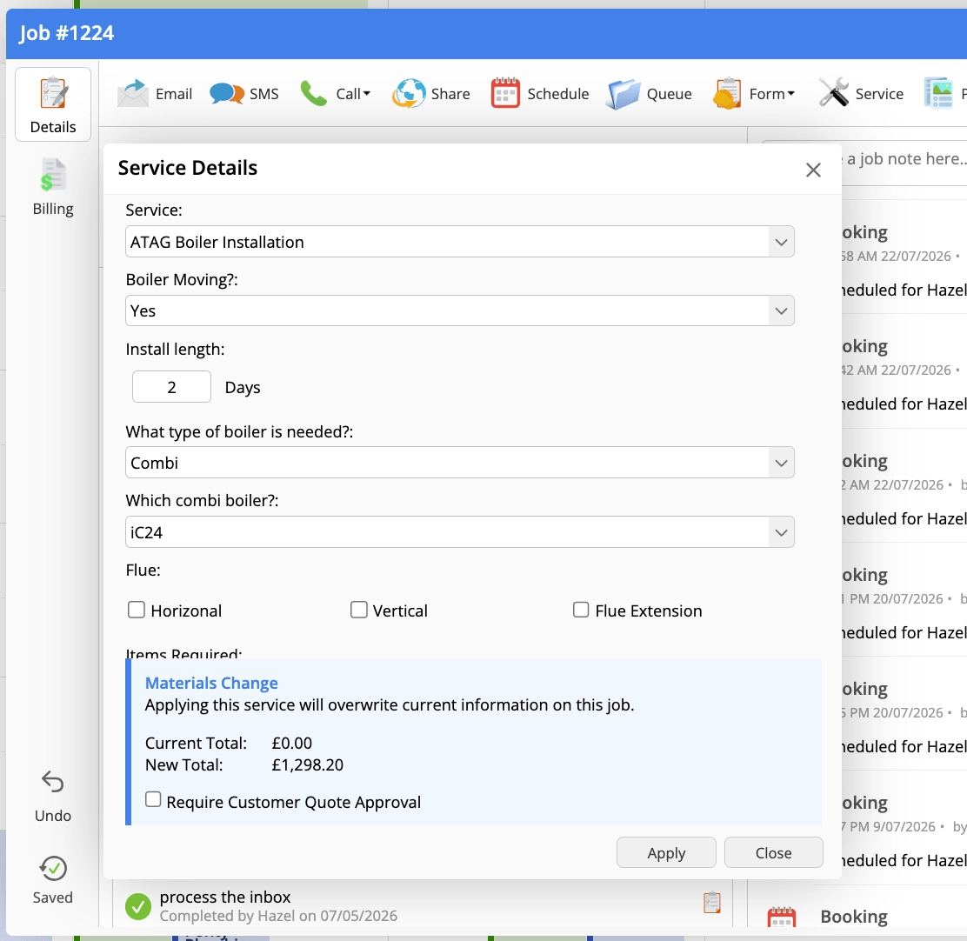
Task: Click the Close button
Action: 773,853
